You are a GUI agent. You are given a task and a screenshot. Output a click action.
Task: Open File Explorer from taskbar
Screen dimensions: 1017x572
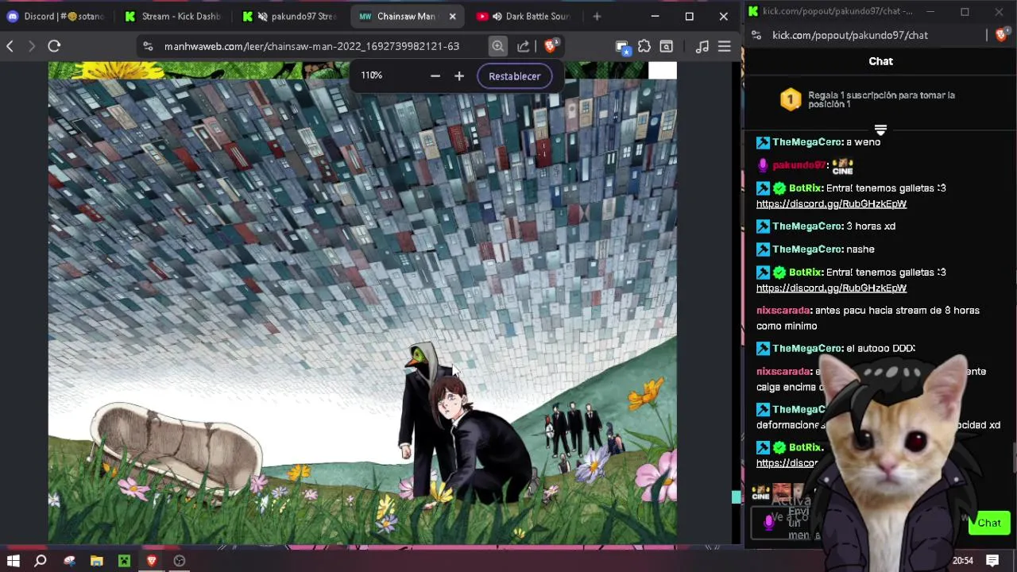pos(96,560)
